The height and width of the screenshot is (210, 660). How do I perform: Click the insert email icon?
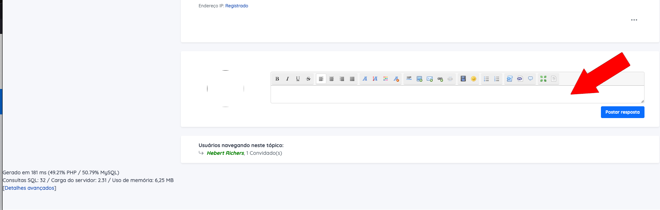(430, 79)
